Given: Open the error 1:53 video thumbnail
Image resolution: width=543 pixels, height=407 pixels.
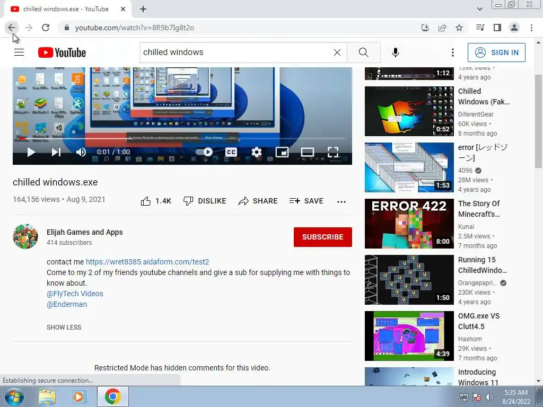Looking at the screenshot, I should point(409,167).
